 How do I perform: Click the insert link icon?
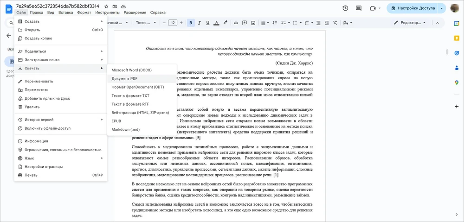tap(236, 23)
